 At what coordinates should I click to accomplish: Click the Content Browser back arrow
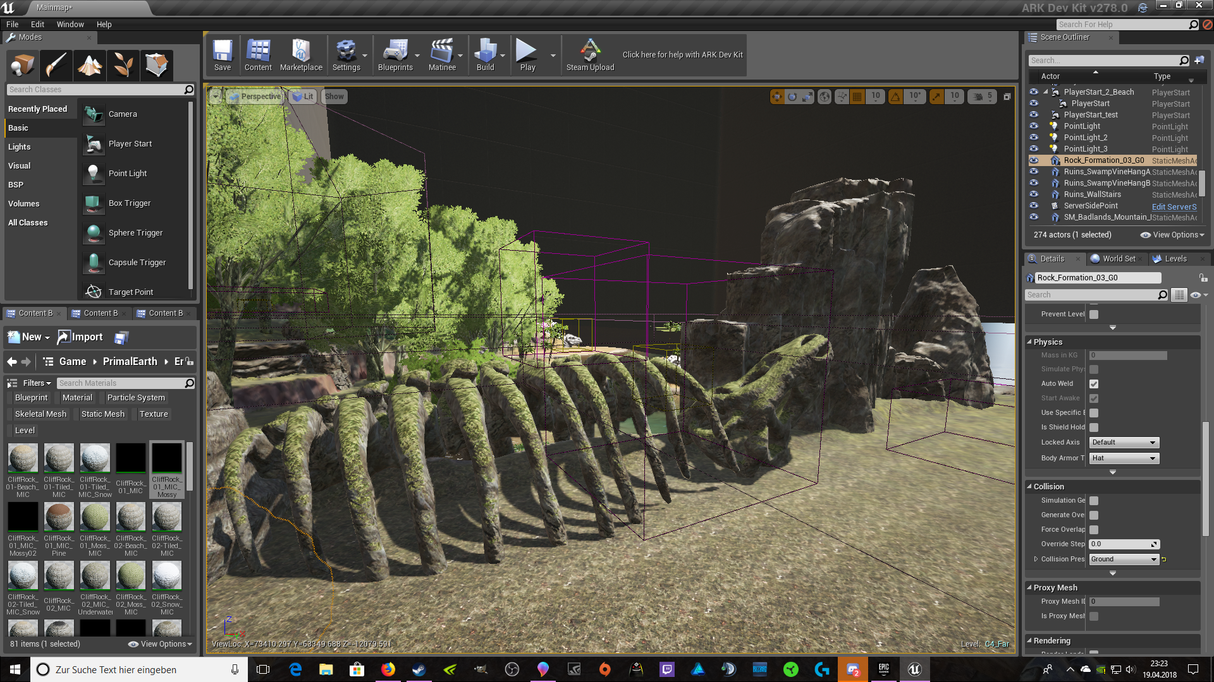[12, 362]
